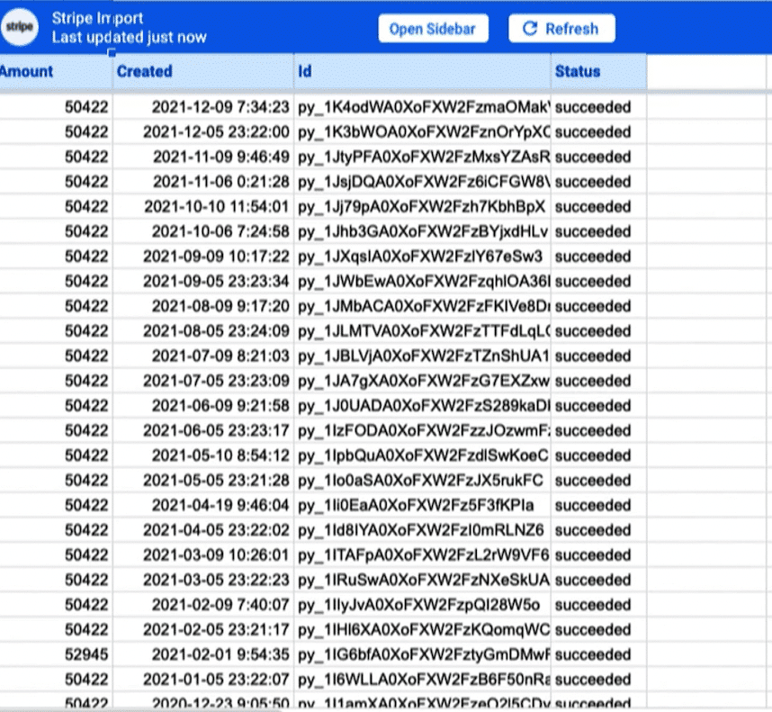Viewport: 772px width, 712px height.
Task: Select status cell in the 2021-12-09 row
Action: pos(598,107)
